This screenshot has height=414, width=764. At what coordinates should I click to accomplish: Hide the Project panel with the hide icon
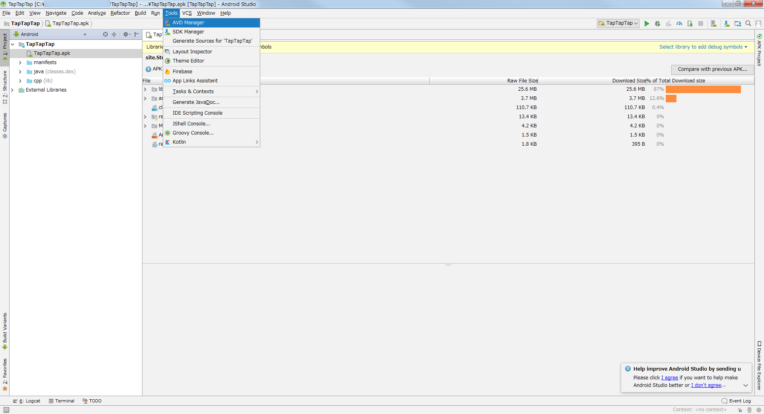tap(136, 34)
